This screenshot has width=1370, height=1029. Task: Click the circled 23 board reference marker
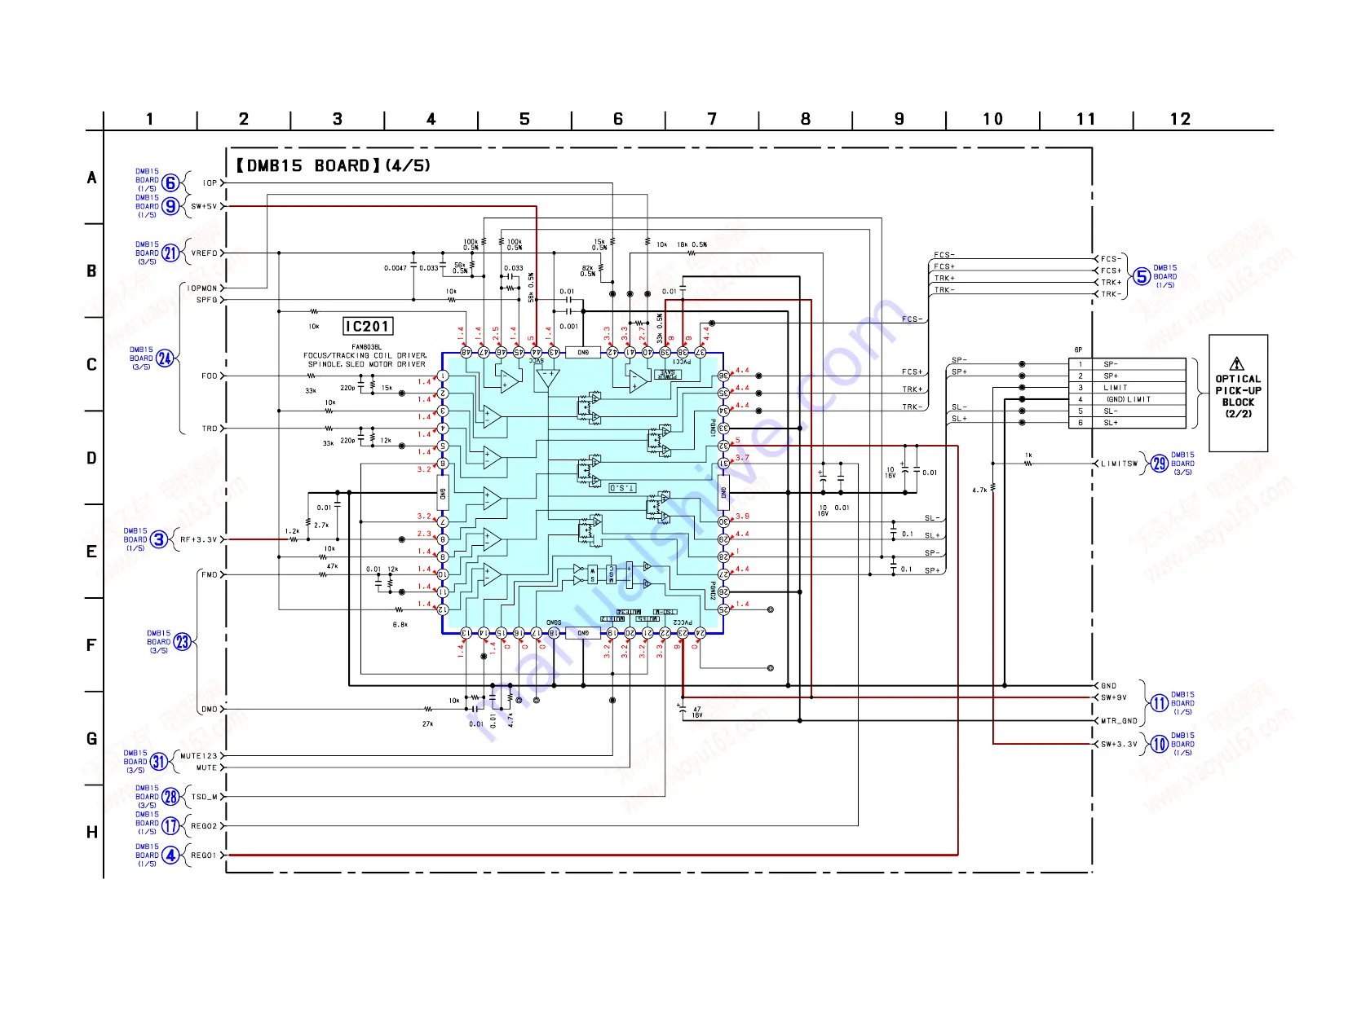pyautogui.click(x=182, y=642)
